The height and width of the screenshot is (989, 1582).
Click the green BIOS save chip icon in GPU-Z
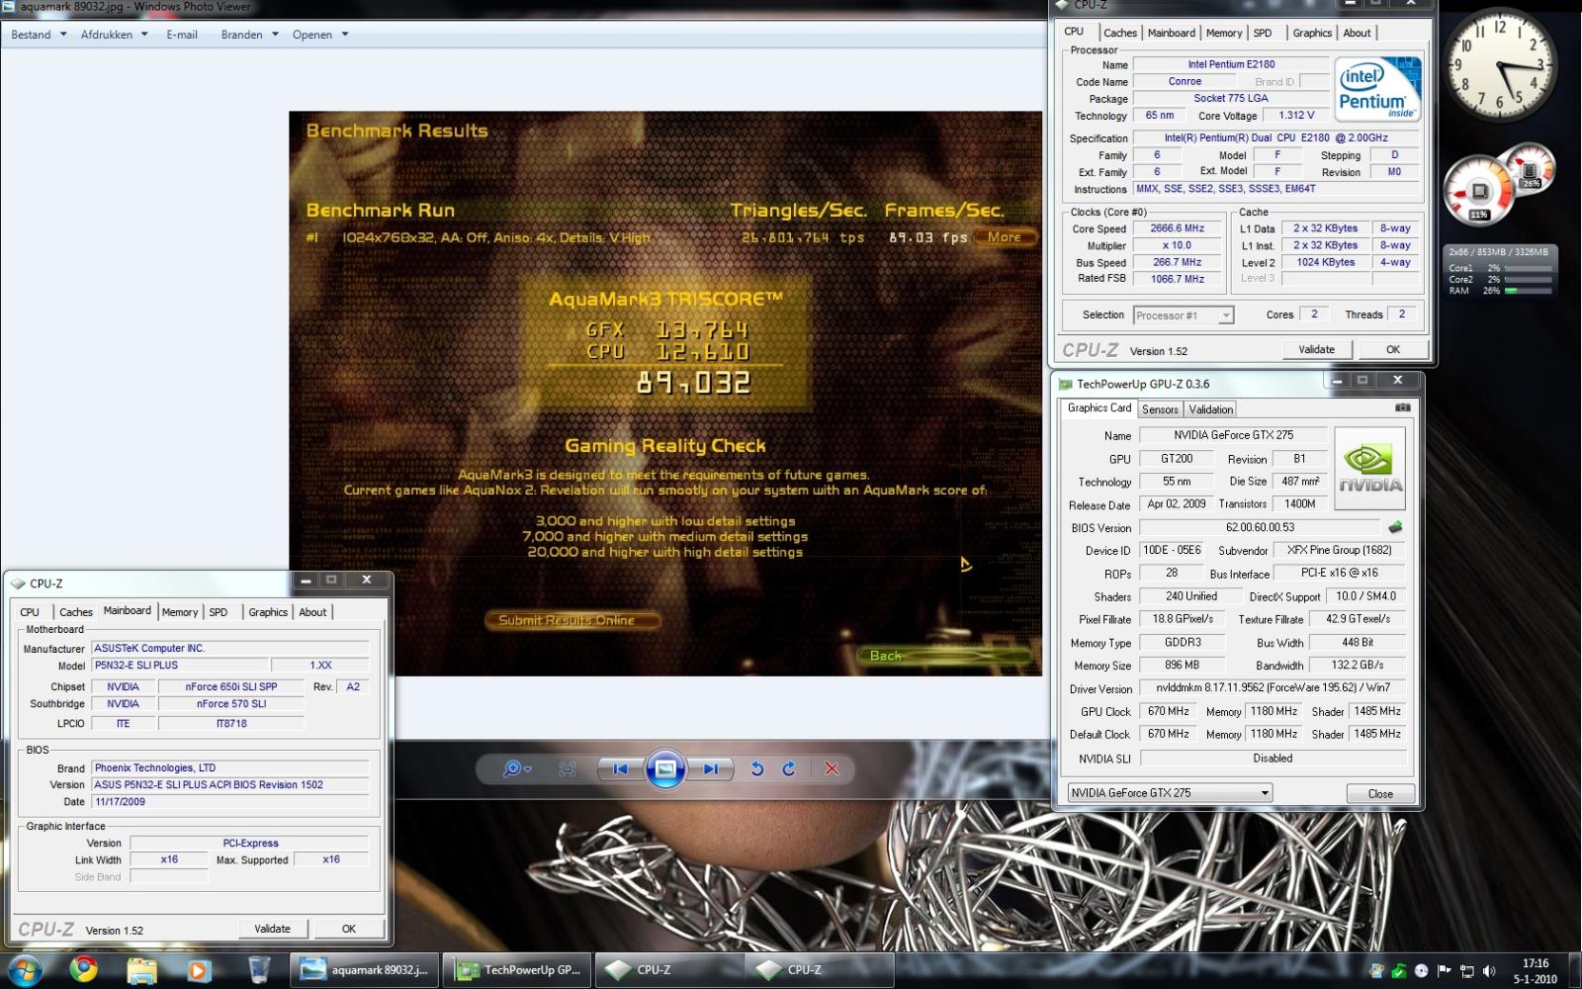[x=1395, y=527]
